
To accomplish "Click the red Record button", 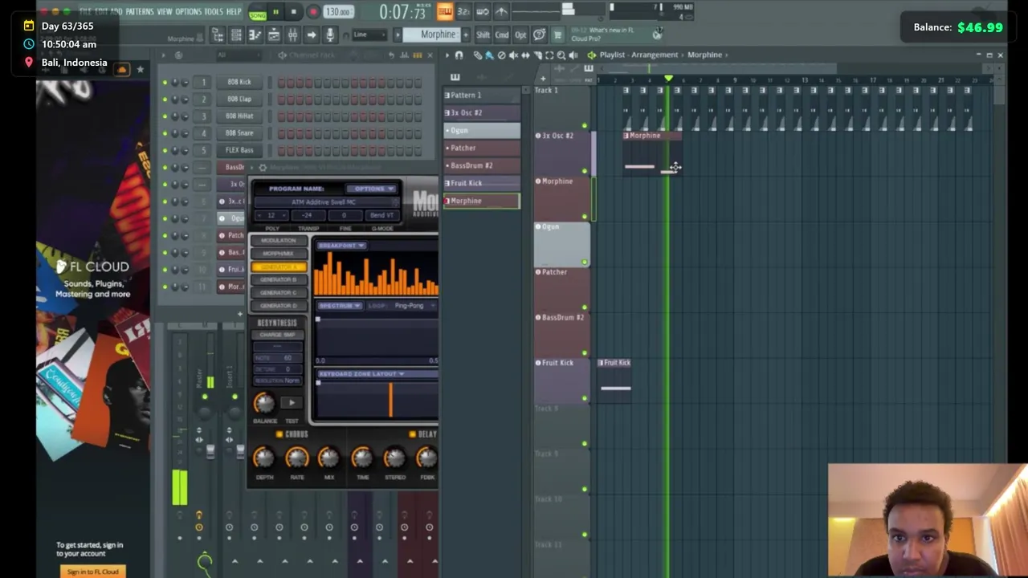I will 313,12.
